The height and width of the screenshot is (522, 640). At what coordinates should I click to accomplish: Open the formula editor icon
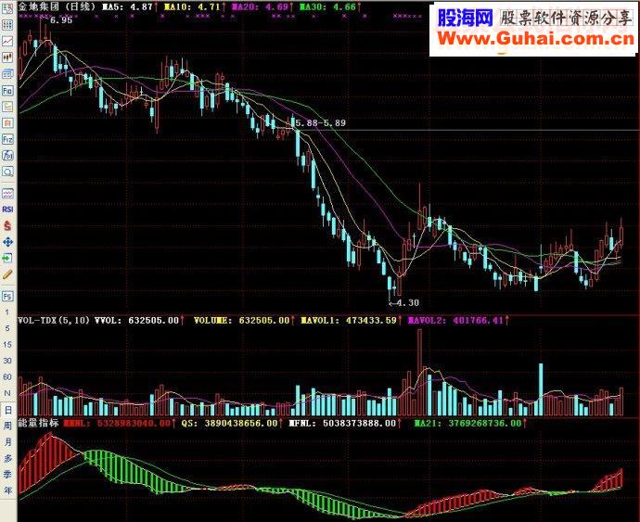[x=7, y=156]
